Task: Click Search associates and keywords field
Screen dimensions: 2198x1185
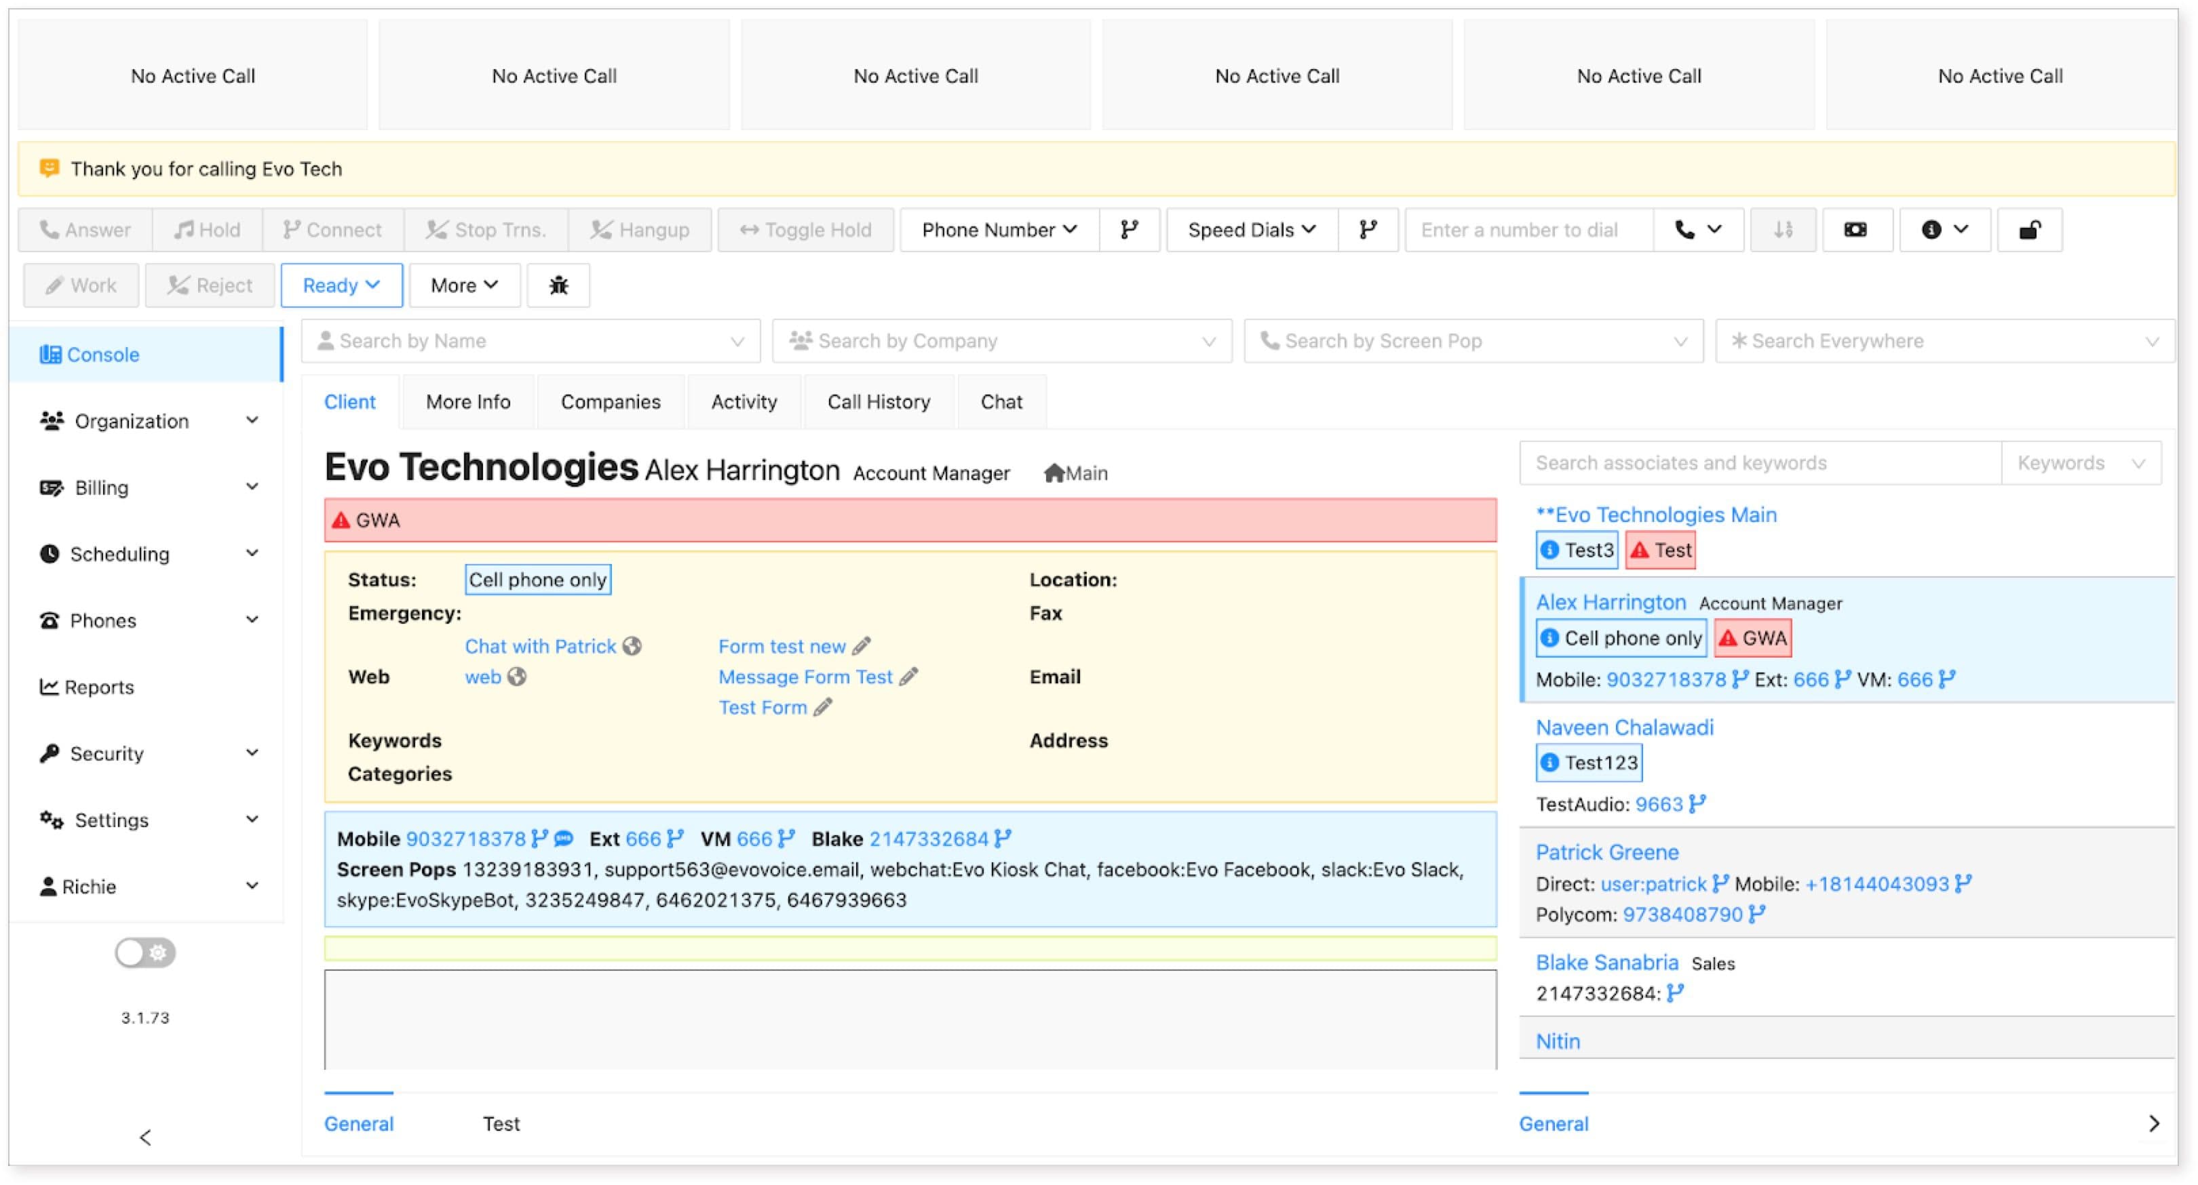Action: click(x=1760, y=463)
